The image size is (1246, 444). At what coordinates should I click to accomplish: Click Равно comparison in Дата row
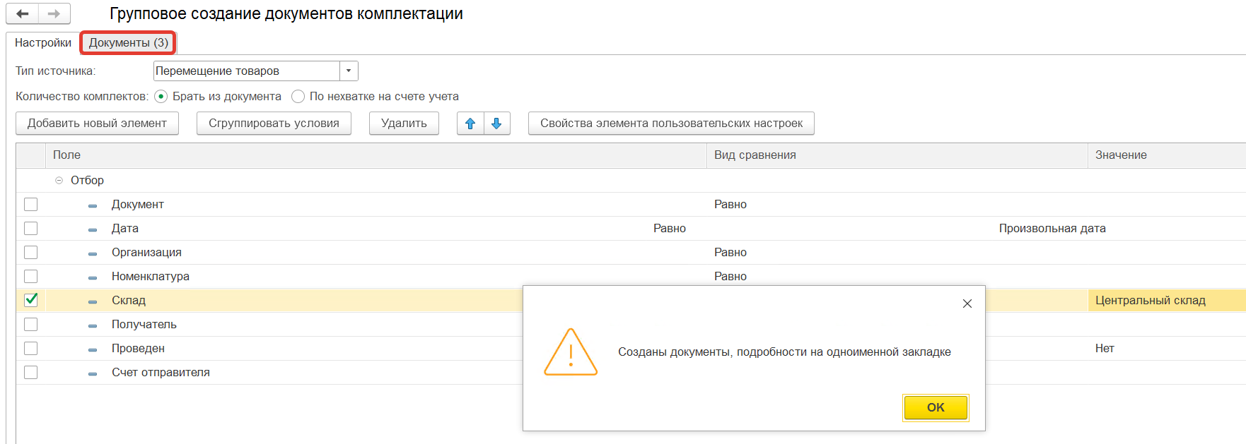pos(670,229)
